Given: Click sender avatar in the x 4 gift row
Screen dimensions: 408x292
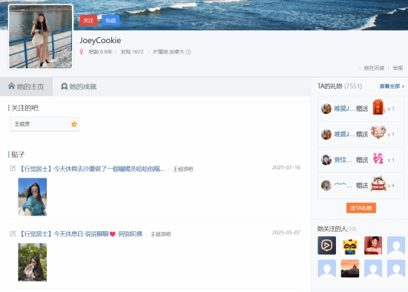Looking at the screenshot, I should [326, 186].
